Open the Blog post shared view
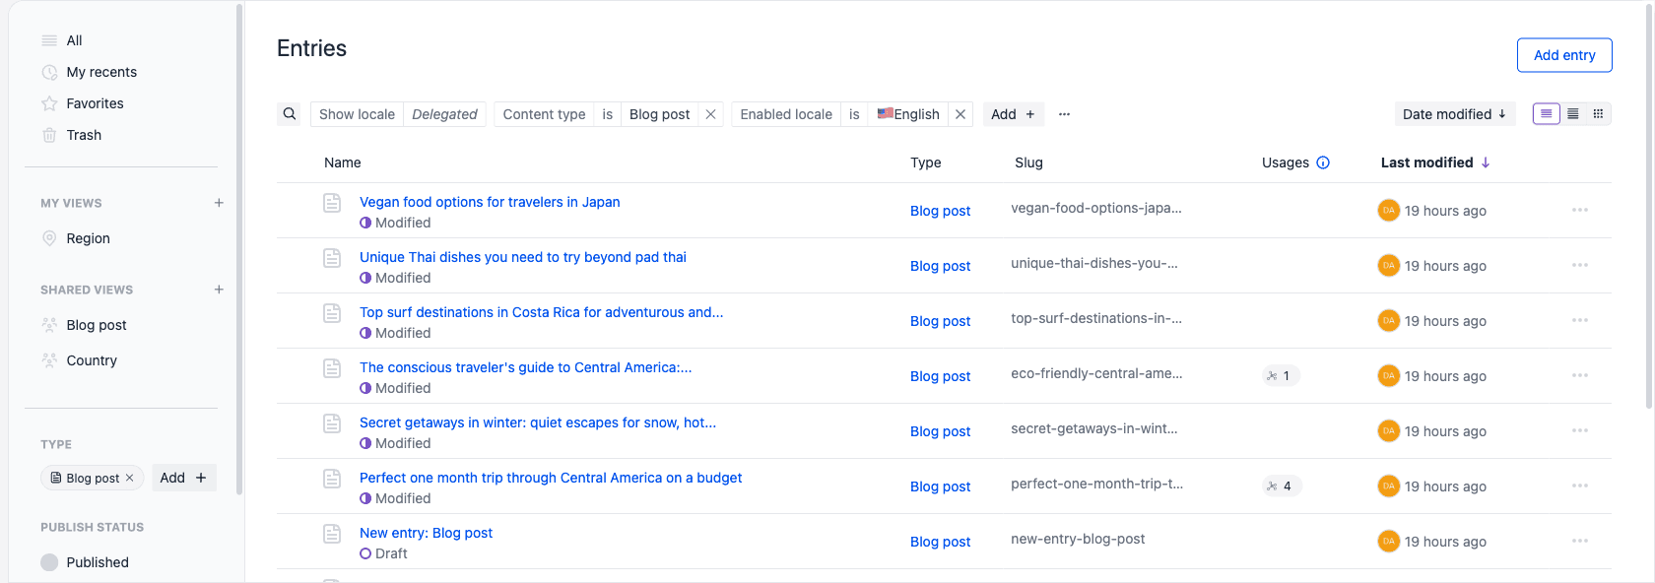The width and height of the screenshot is (1655, 583). pyautogui.click(x=97, y=325)
